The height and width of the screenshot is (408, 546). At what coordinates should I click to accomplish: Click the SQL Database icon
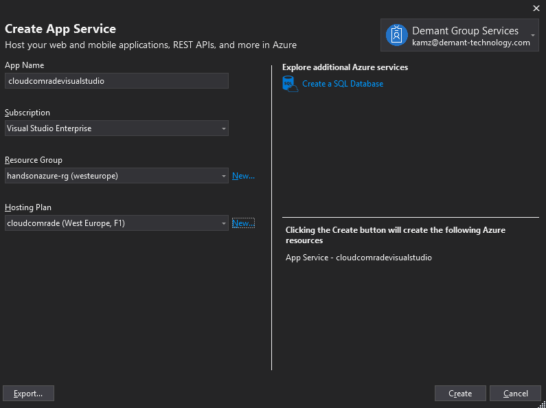[x=291, y=84]
